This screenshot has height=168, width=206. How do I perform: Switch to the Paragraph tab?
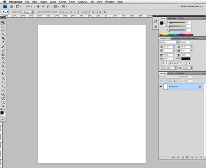click(x=176, y=38)
